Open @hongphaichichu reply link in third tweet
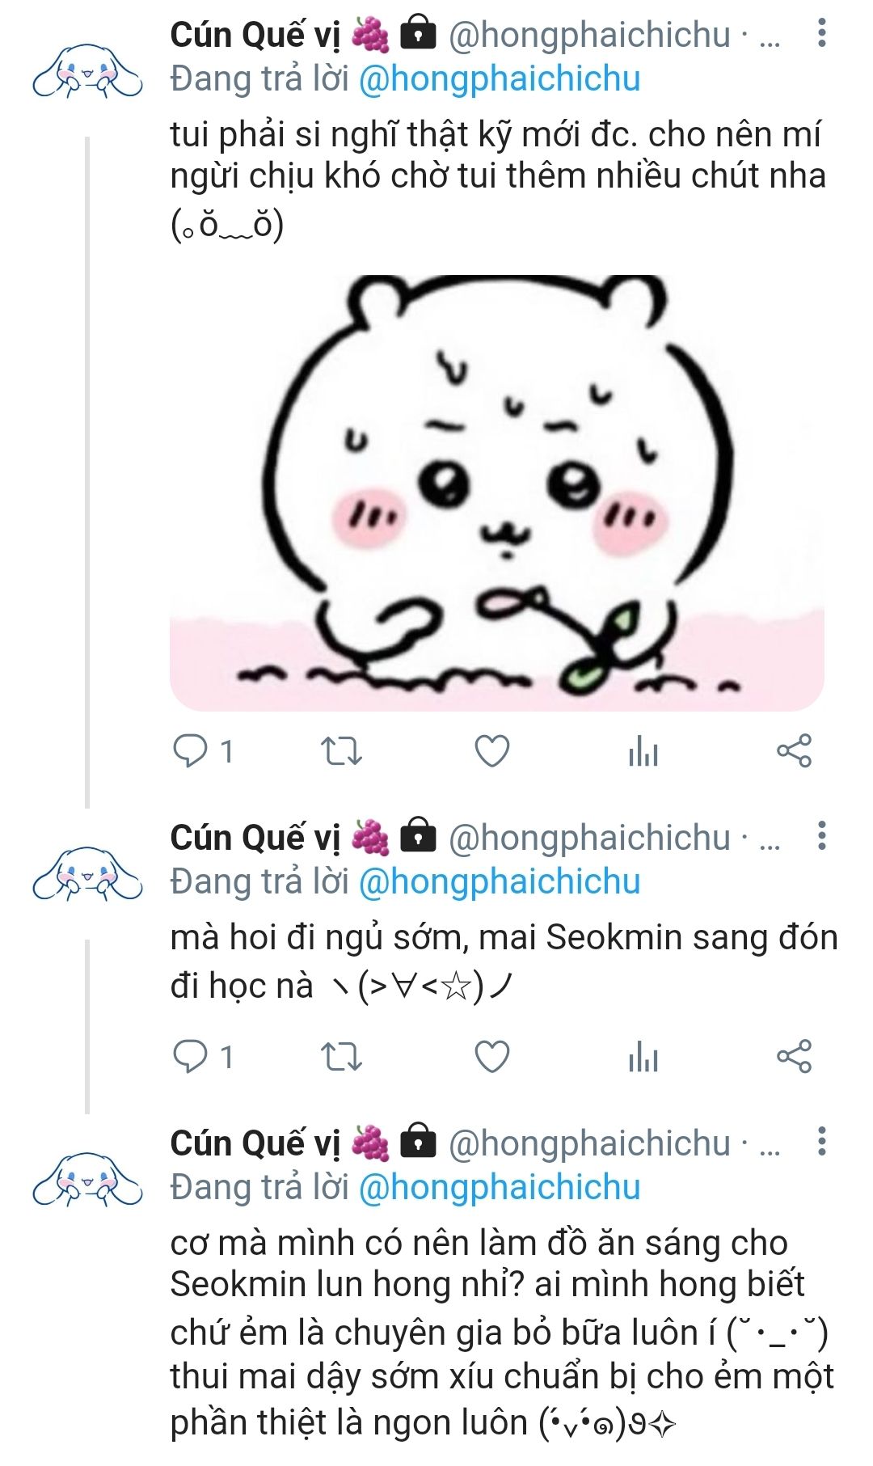The image size is (873, 1466). (x=499, y=1187)
